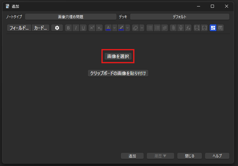This screenshot has height=166, width=238.
Task: Click the Anki app icon in title bar
Action: point(7,6)
